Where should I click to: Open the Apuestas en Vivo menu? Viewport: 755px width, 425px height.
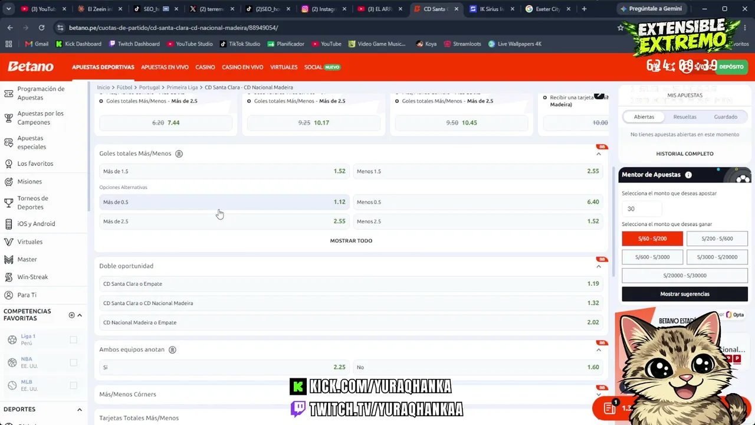(165, 67)
